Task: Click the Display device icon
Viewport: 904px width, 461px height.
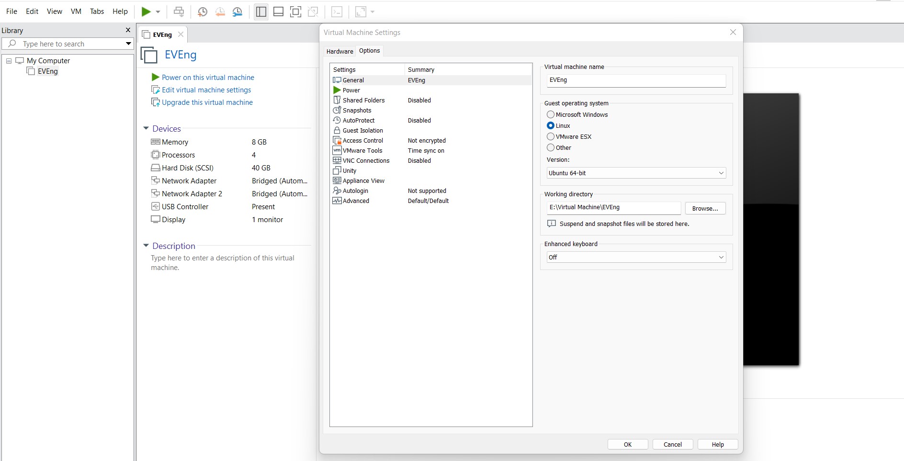Action: [155, 219]
